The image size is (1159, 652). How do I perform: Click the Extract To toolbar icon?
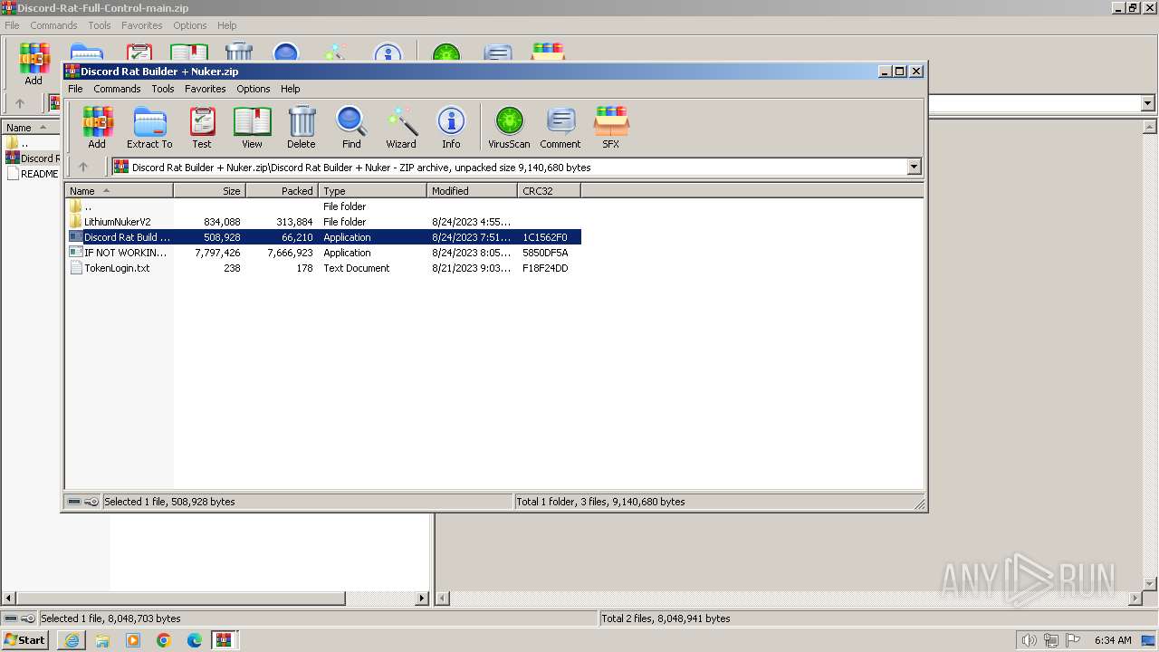click(x=149, y=127)
